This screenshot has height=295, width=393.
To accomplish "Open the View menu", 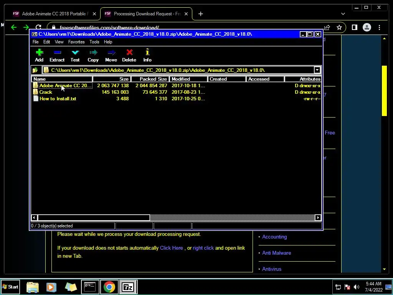I will [59, 42].
